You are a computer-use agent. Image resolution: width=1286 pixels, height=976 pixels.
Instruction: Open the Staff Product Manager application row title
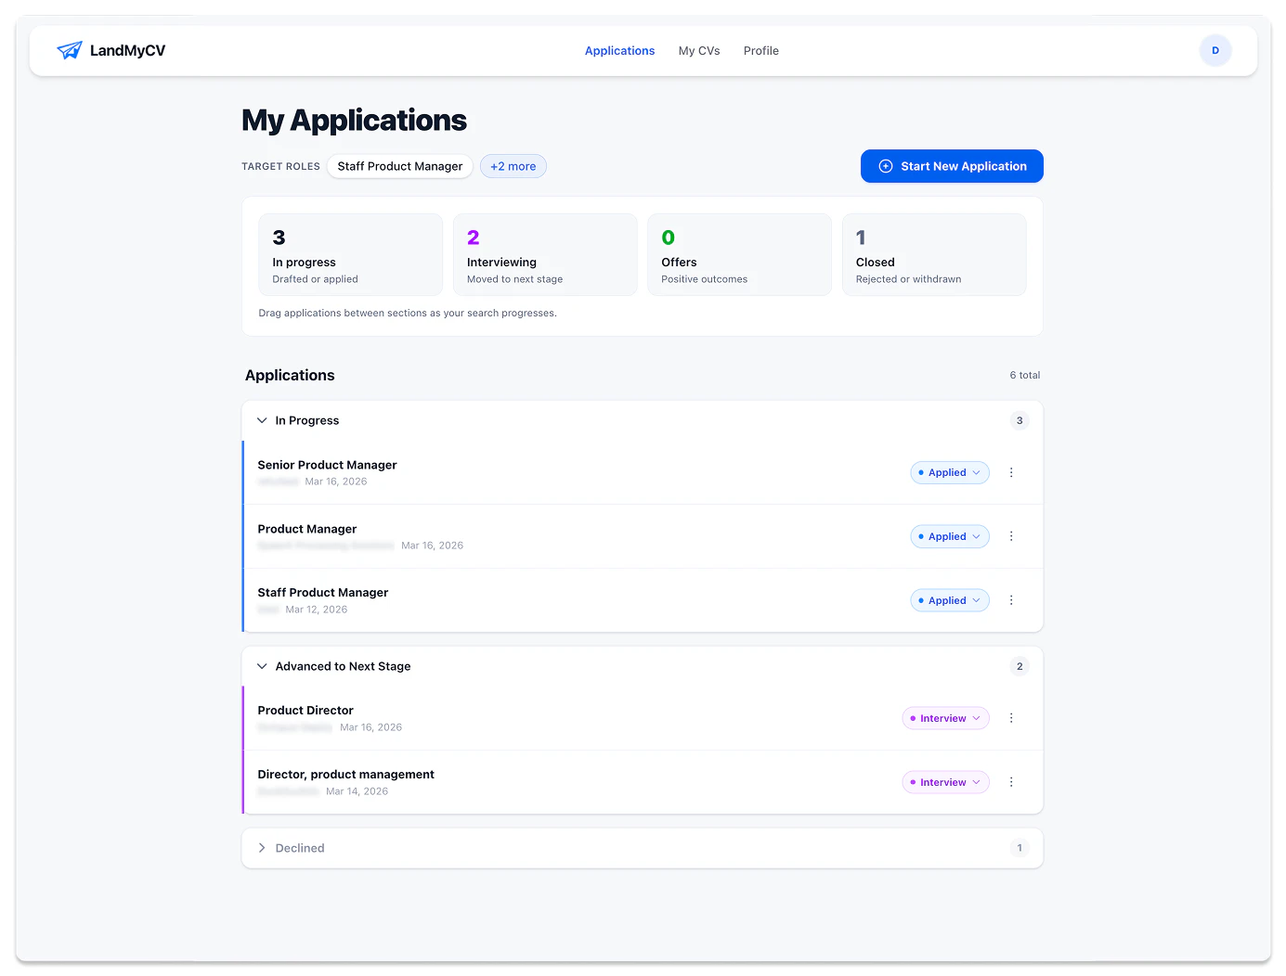point(322,593)
